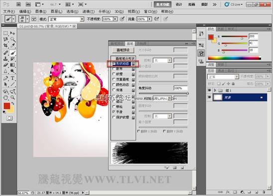Switch to the 设计 workspace
Viewport: 273px width, 196px height.
179,4
